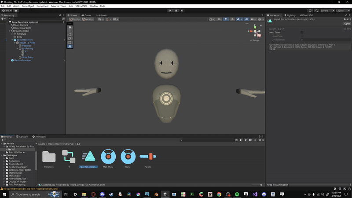Select the Rotate tool in Scene toolbar
The height and width of the screenshot is (198, 352).
[70, 35]
